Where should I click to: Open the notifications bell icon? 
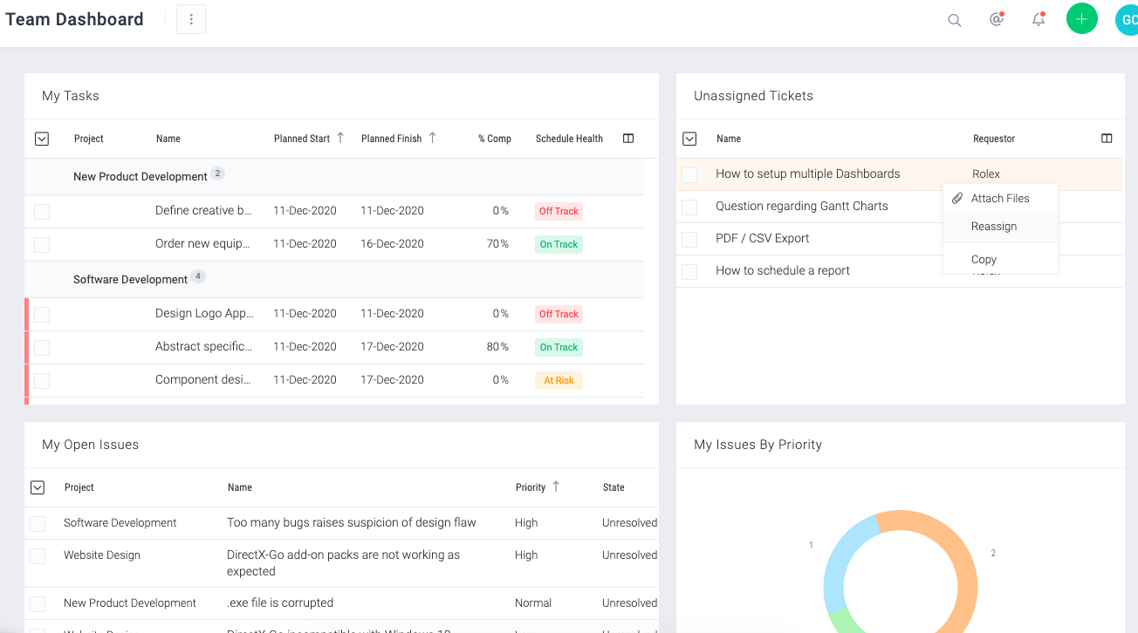coord(1038,19)
